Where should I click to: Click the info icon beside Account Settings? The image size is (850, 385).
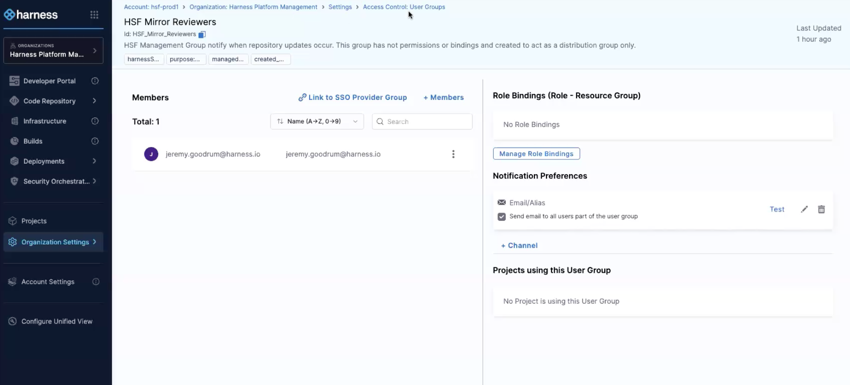96,282
